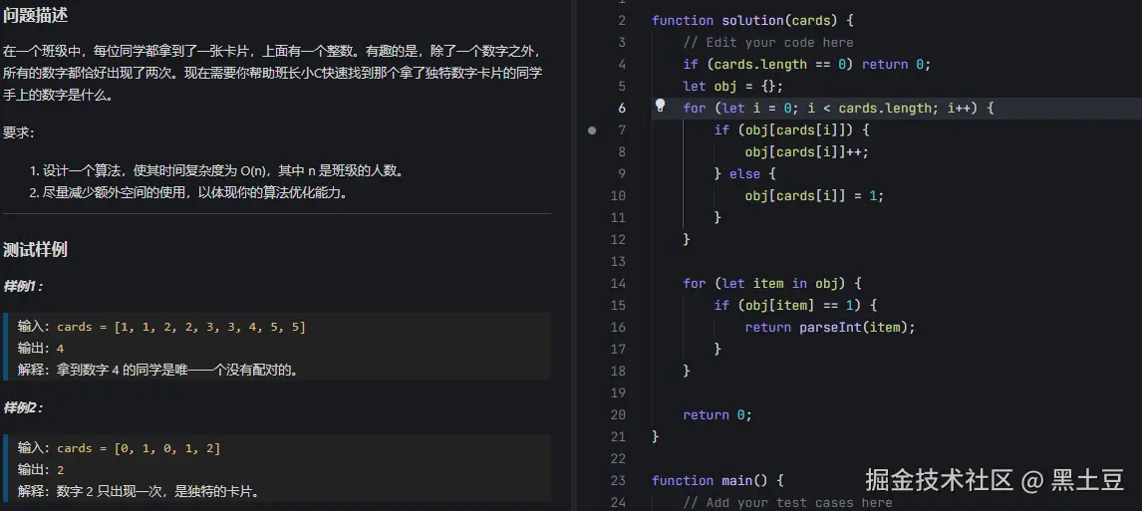This screenshot has width=1142, height=511.
Task: Click the line obj[cards[i]]++;
Action: pyautogui.click(x=807, y=152)
